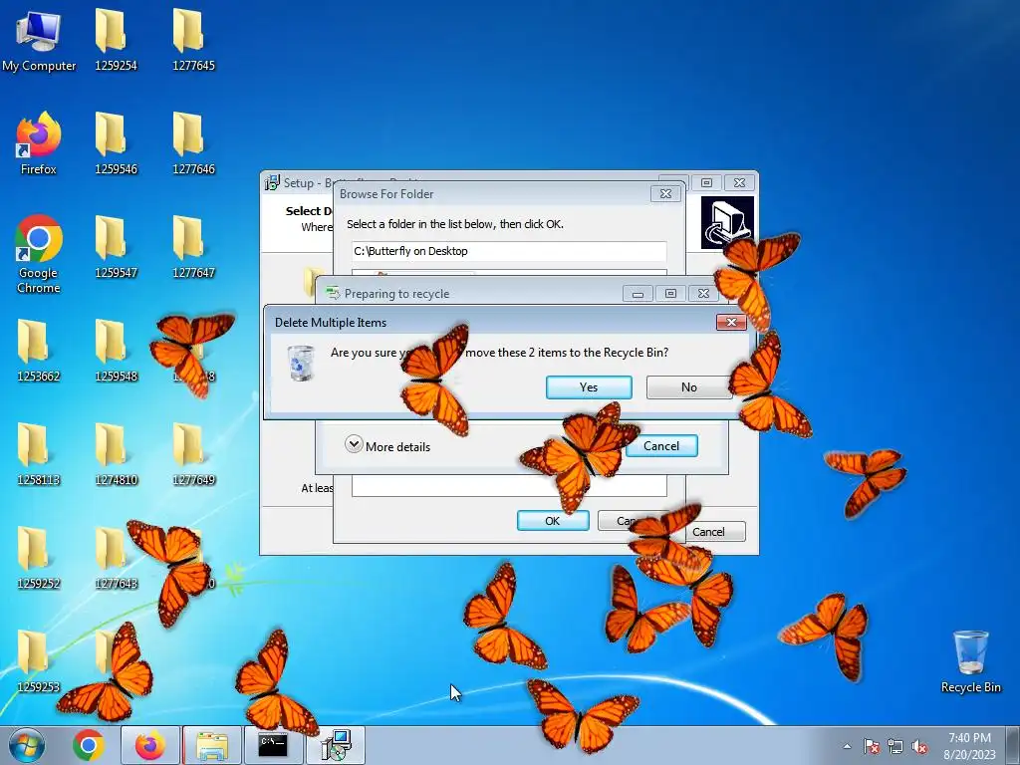
Task: Show hidden system tray icons arrow
Action: 847,746
